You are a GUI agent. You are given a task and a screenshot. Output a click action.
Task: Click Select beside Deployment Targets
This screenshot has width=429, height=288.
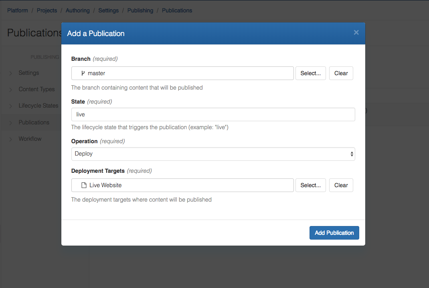[310, 185]
